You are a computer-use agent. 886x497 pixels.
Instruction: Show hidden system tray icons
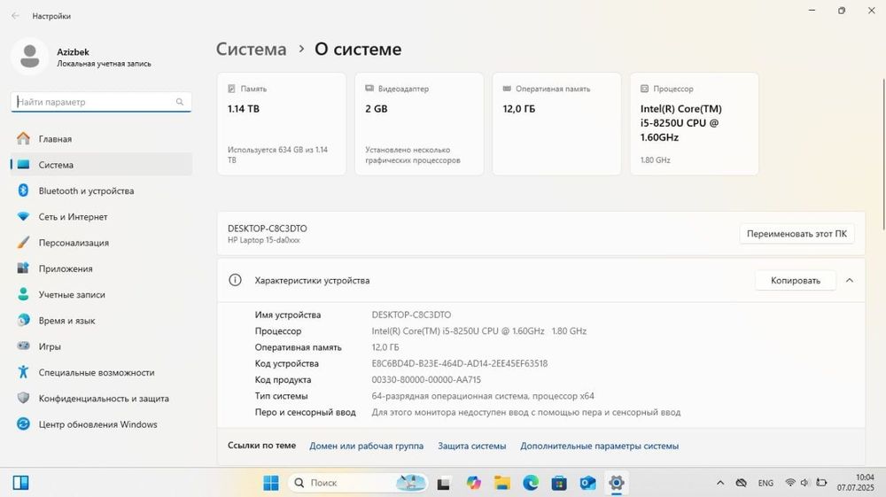click(x=719, y=483)
